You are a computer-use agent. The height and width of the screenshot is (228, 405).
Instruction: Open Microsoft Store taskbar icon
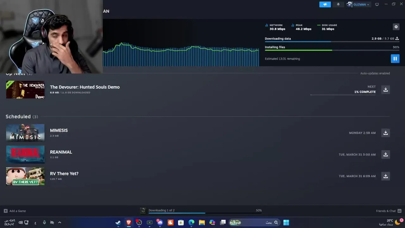point(181,222)
